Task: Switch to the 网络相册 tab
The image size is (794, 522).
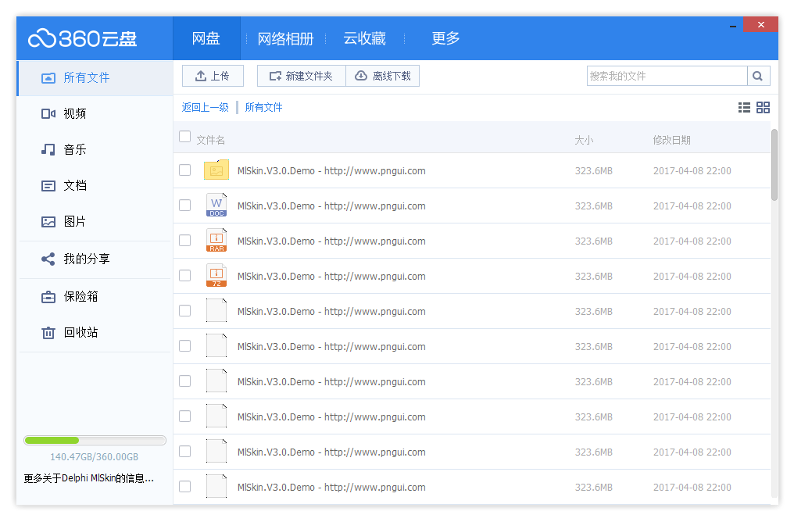Action: pos(285,38)
